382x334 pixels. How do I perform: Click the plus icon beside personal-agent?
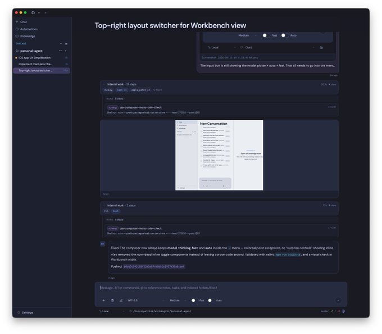[x=66, y=51]
